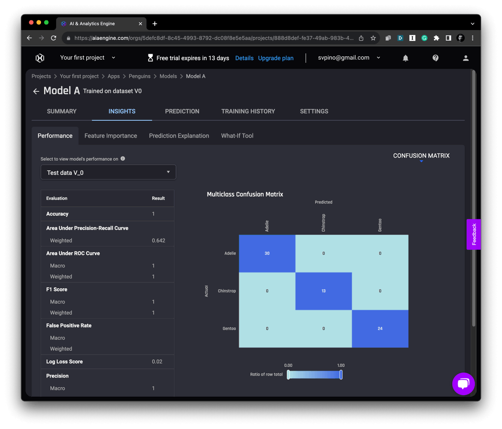Click the right handle of ratio slider
This screenshot has width=502, height=429.
[341, 375]
